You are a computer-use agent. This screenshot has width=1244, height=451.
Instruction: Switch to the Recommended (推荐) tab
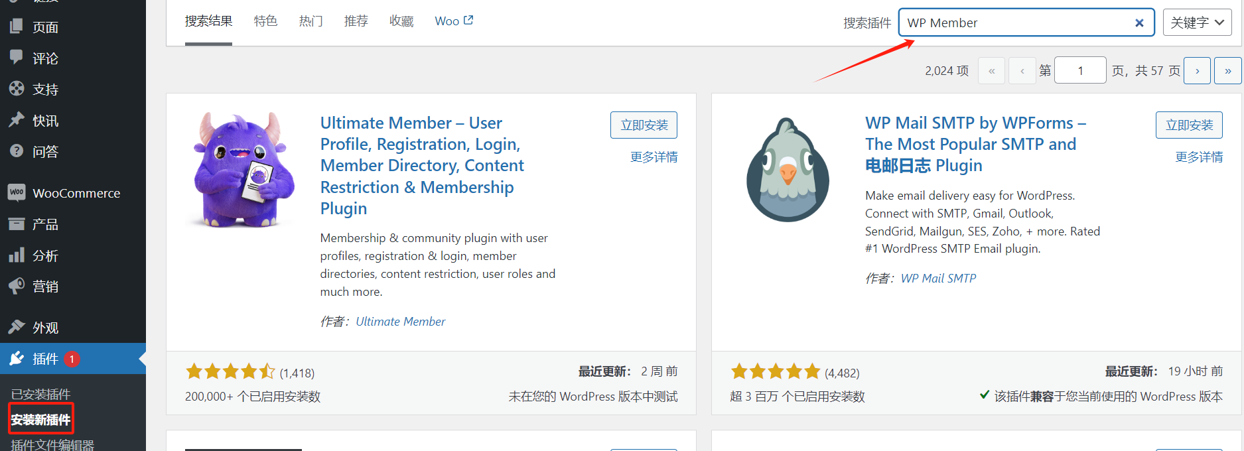(x=356, y=21)
